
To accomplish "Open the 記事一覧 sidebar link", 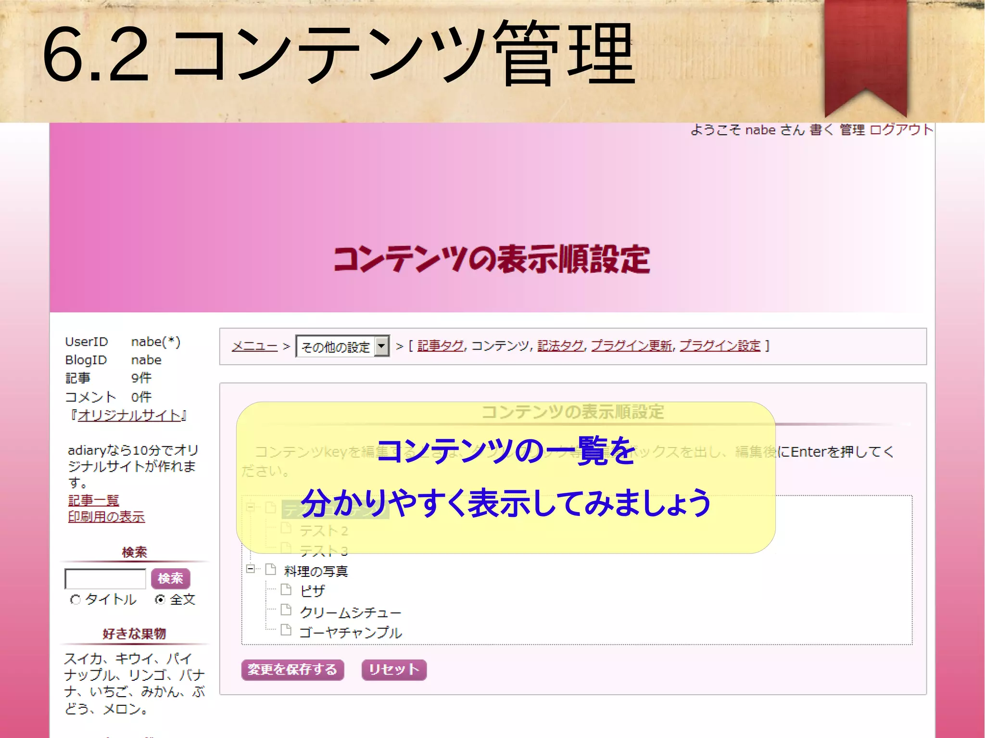I will coord(93,500).
